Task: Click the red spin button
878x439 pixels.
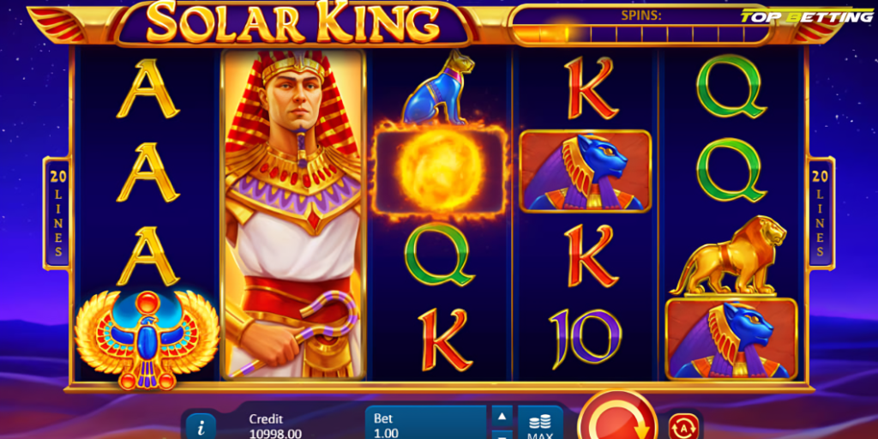Action: 617,417
